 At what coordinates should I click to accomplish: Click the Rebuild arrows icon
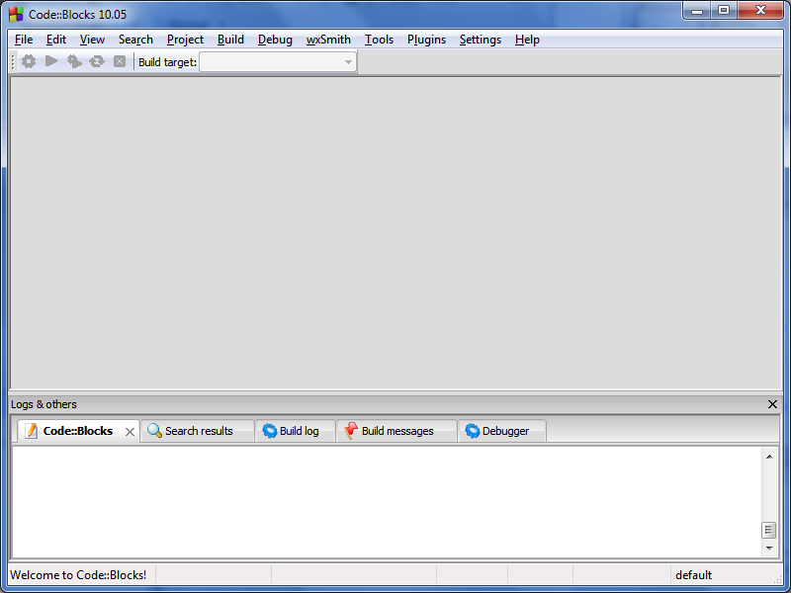coord(97,61)
